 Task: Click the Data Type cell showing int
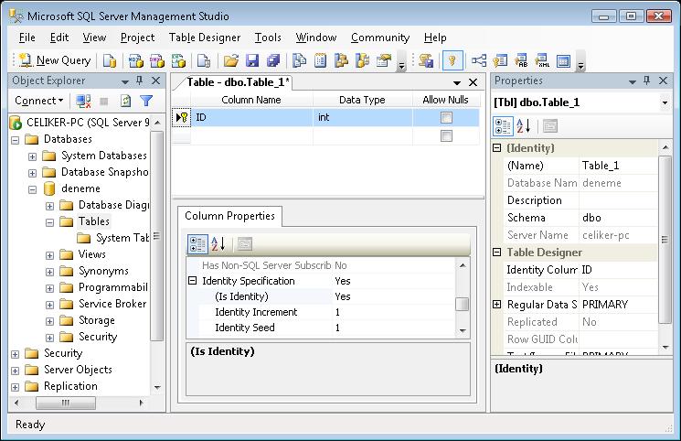tap(362, 117)
